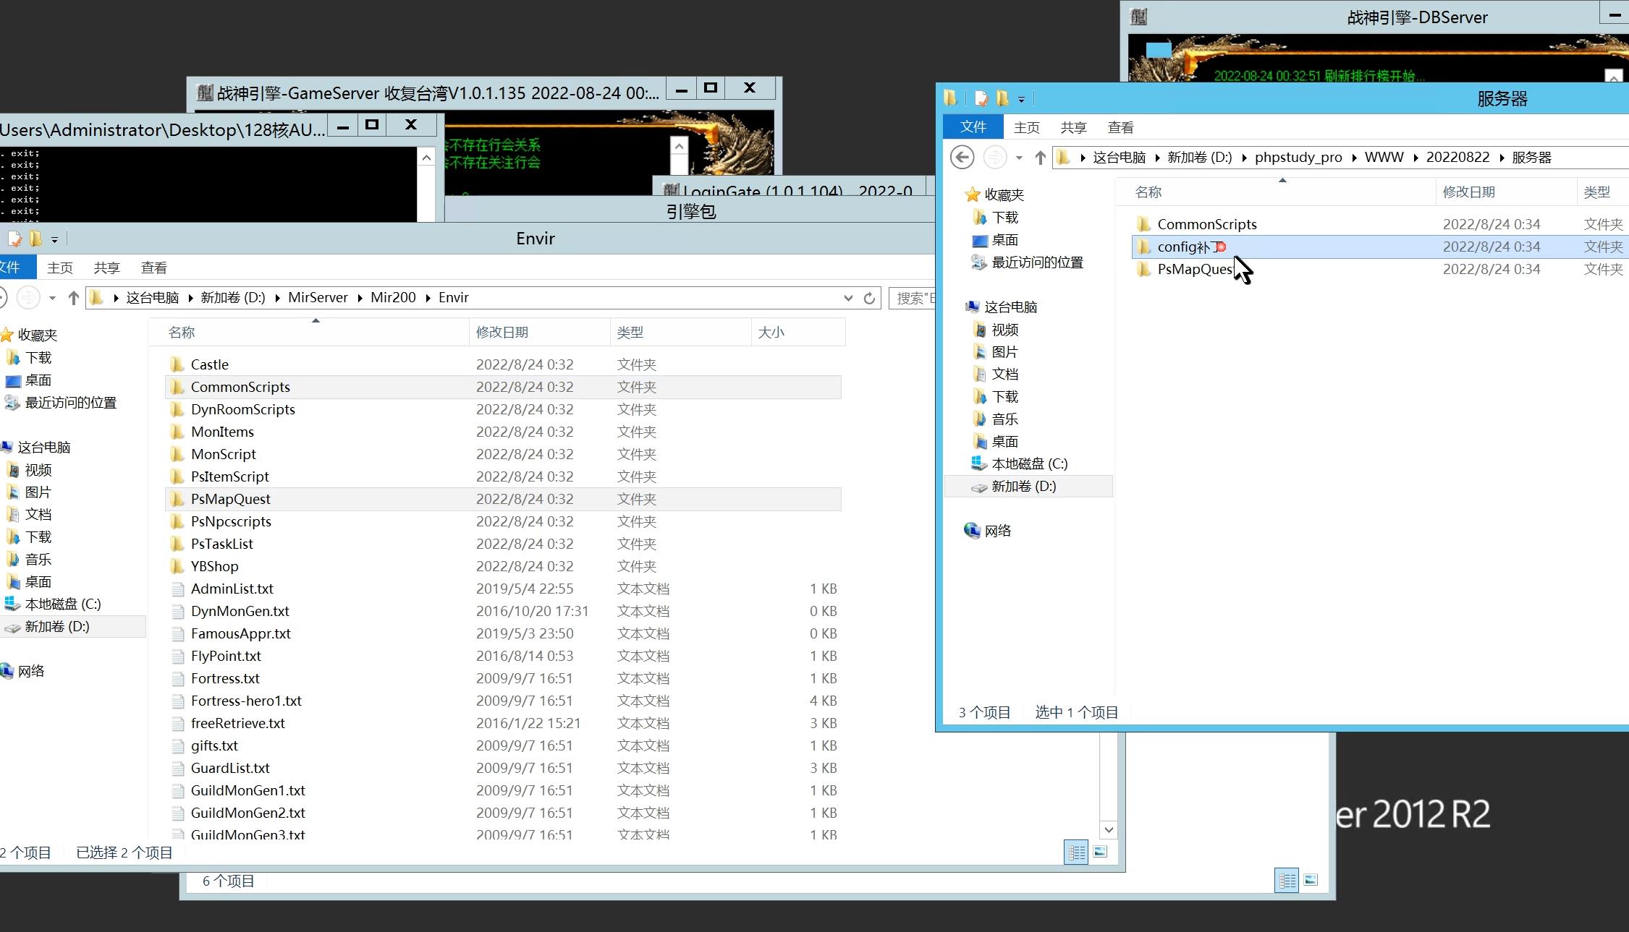Open the YBShop folder icon
Image resolution: width=1629 pixels, height=932 pixels.
point(177,566)
